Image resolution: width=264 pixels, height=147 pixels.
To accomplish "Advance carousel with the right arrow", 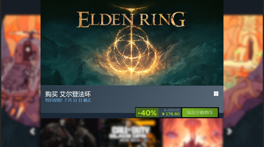I will (x=229, y=131).
